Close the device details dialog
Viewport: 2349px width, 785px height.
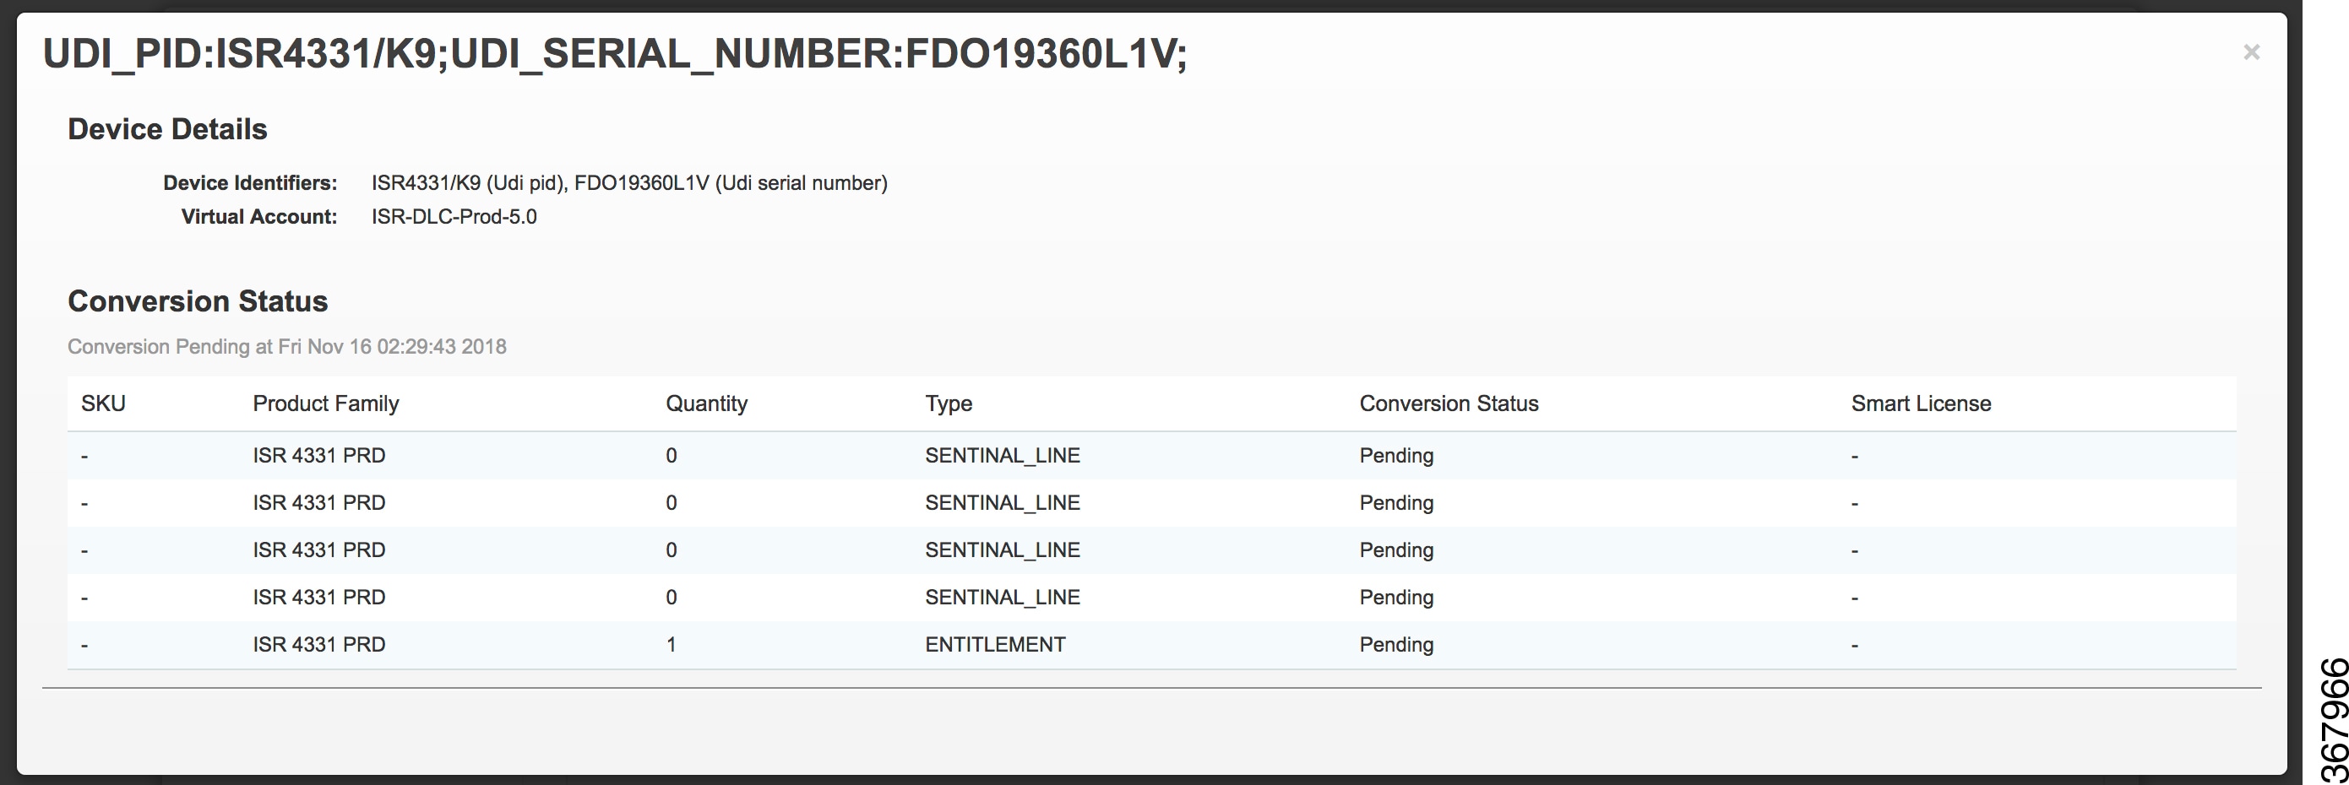click(2251, 51)
